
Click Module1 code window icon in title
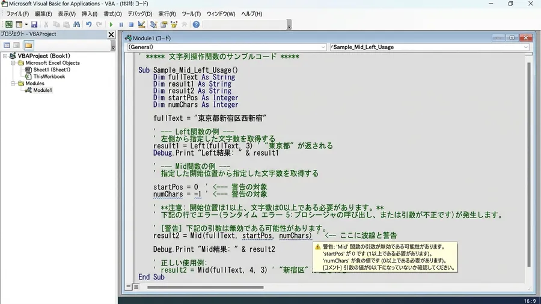129,38
